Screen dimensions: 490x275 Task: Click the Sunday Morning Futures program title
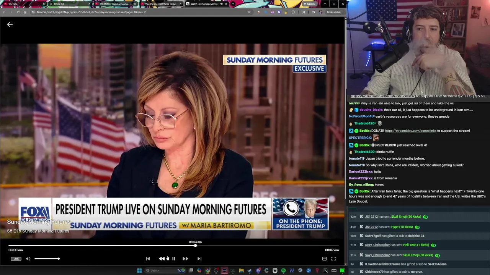click(x=39, y=222)
